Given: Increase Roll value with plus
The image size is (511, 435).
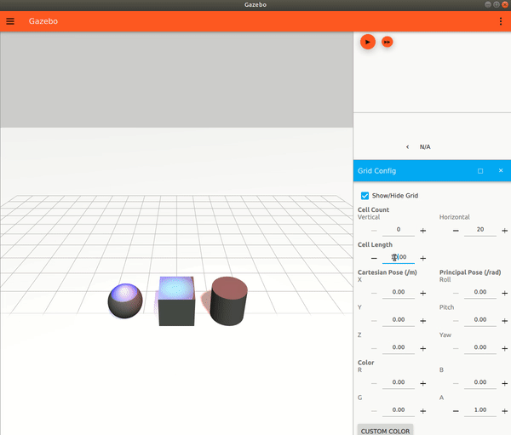Looking at the screenshot, I should [x=505, y=293].
